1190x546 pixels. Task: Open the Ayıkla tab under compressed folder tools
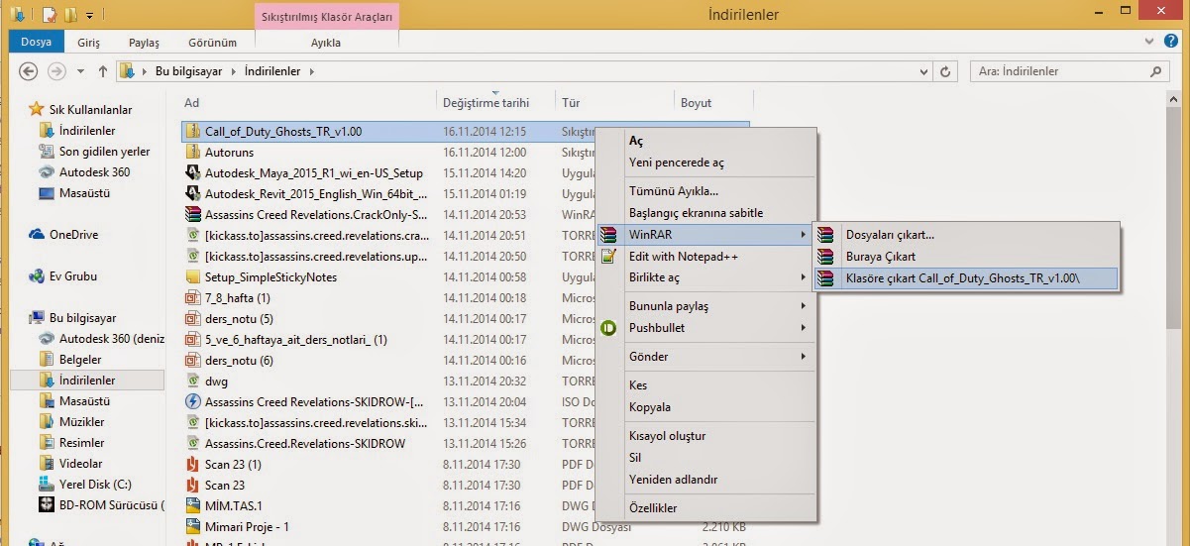pos(326,43)
